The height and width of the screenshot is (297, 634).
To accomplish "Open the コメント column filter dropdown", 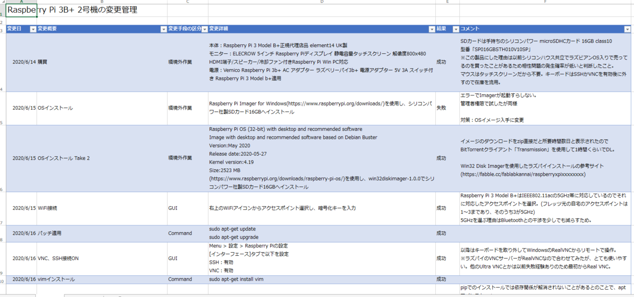I will coord(628,29).
